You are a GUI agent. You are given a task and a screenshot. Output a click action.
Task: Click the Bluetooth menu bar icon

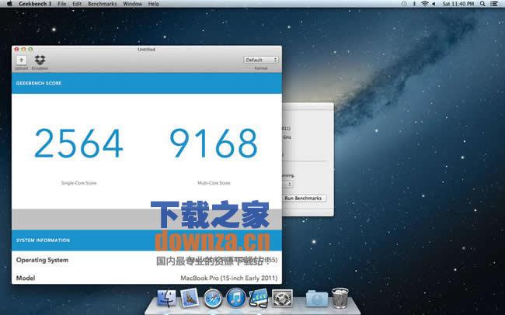coord(414,4)
